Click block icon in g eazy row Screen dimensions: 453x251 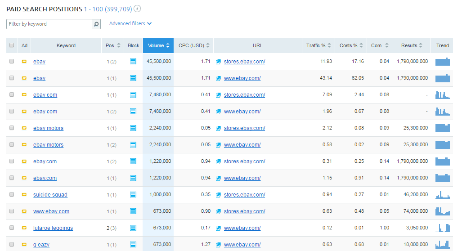point(133,245)
